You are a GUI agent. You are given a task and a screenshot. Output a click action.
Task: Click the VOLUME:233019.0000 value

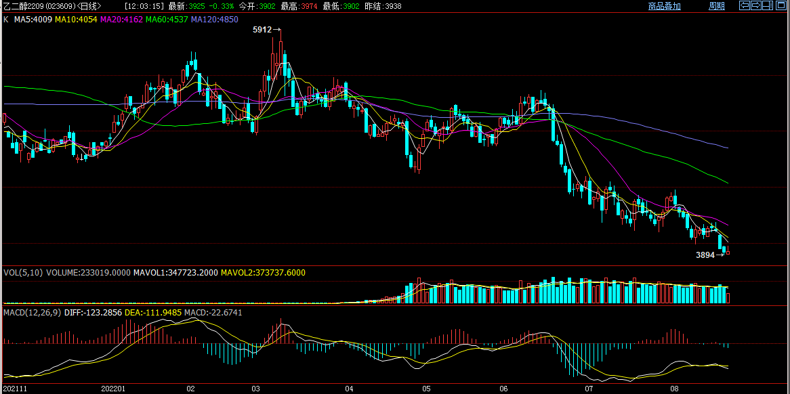(x=88, y=272)
